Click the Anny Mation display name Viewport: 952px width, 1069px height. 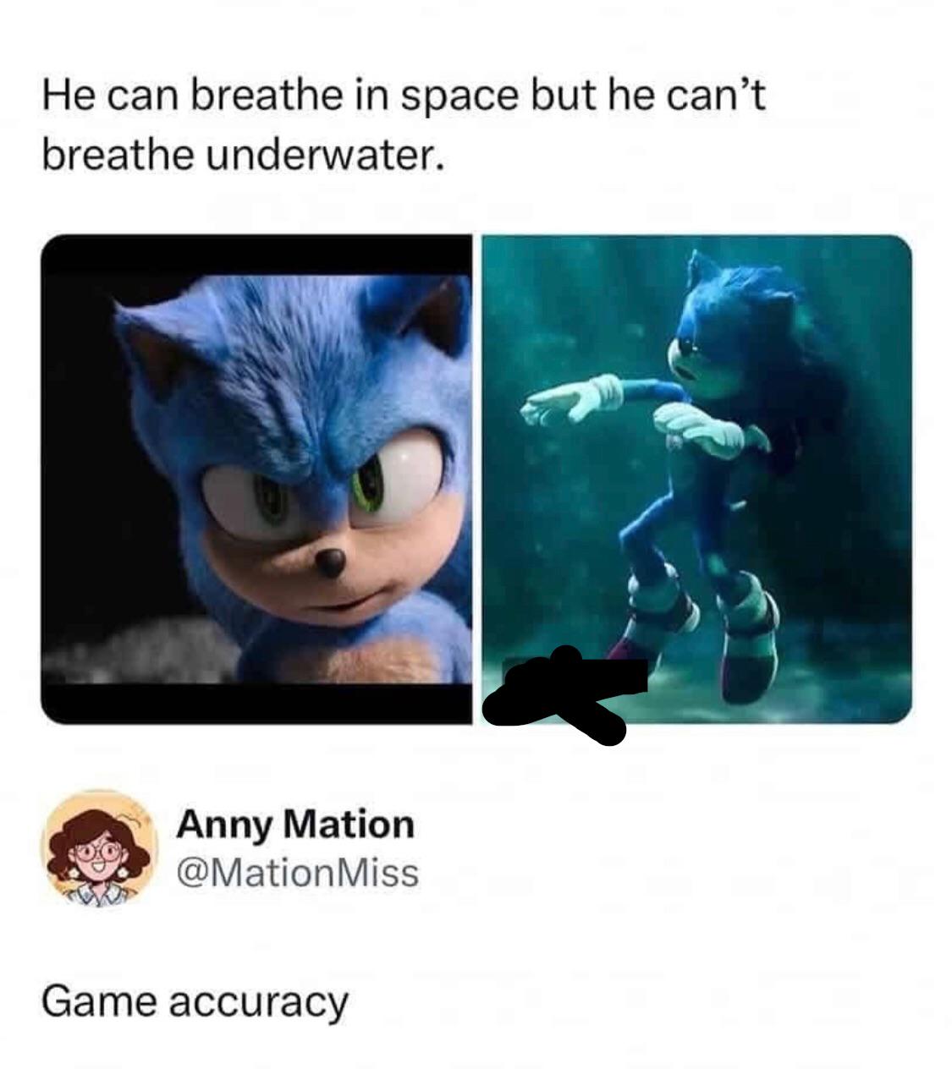295,825
